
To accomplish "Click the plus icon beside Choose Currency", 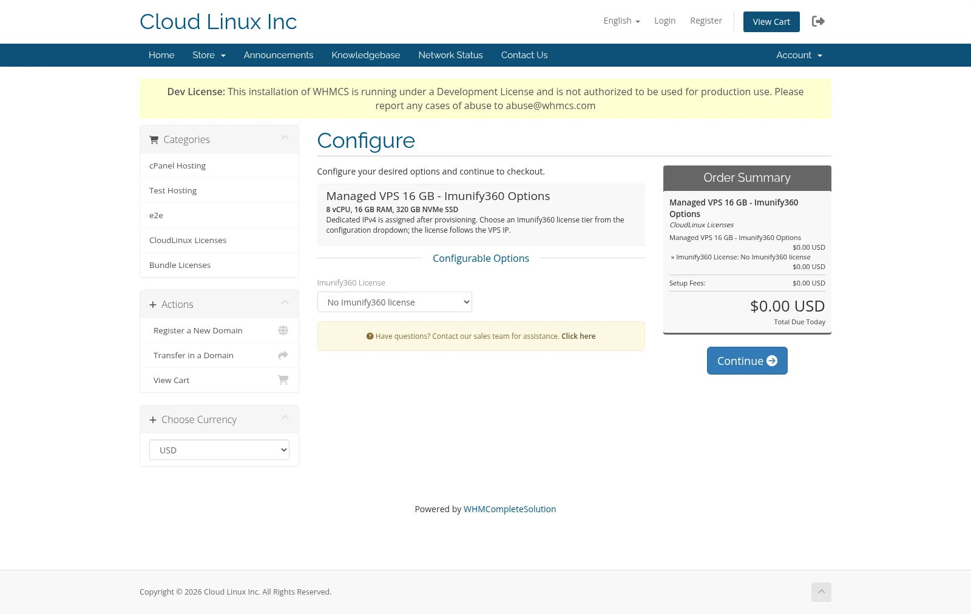I will coord(153,419).
